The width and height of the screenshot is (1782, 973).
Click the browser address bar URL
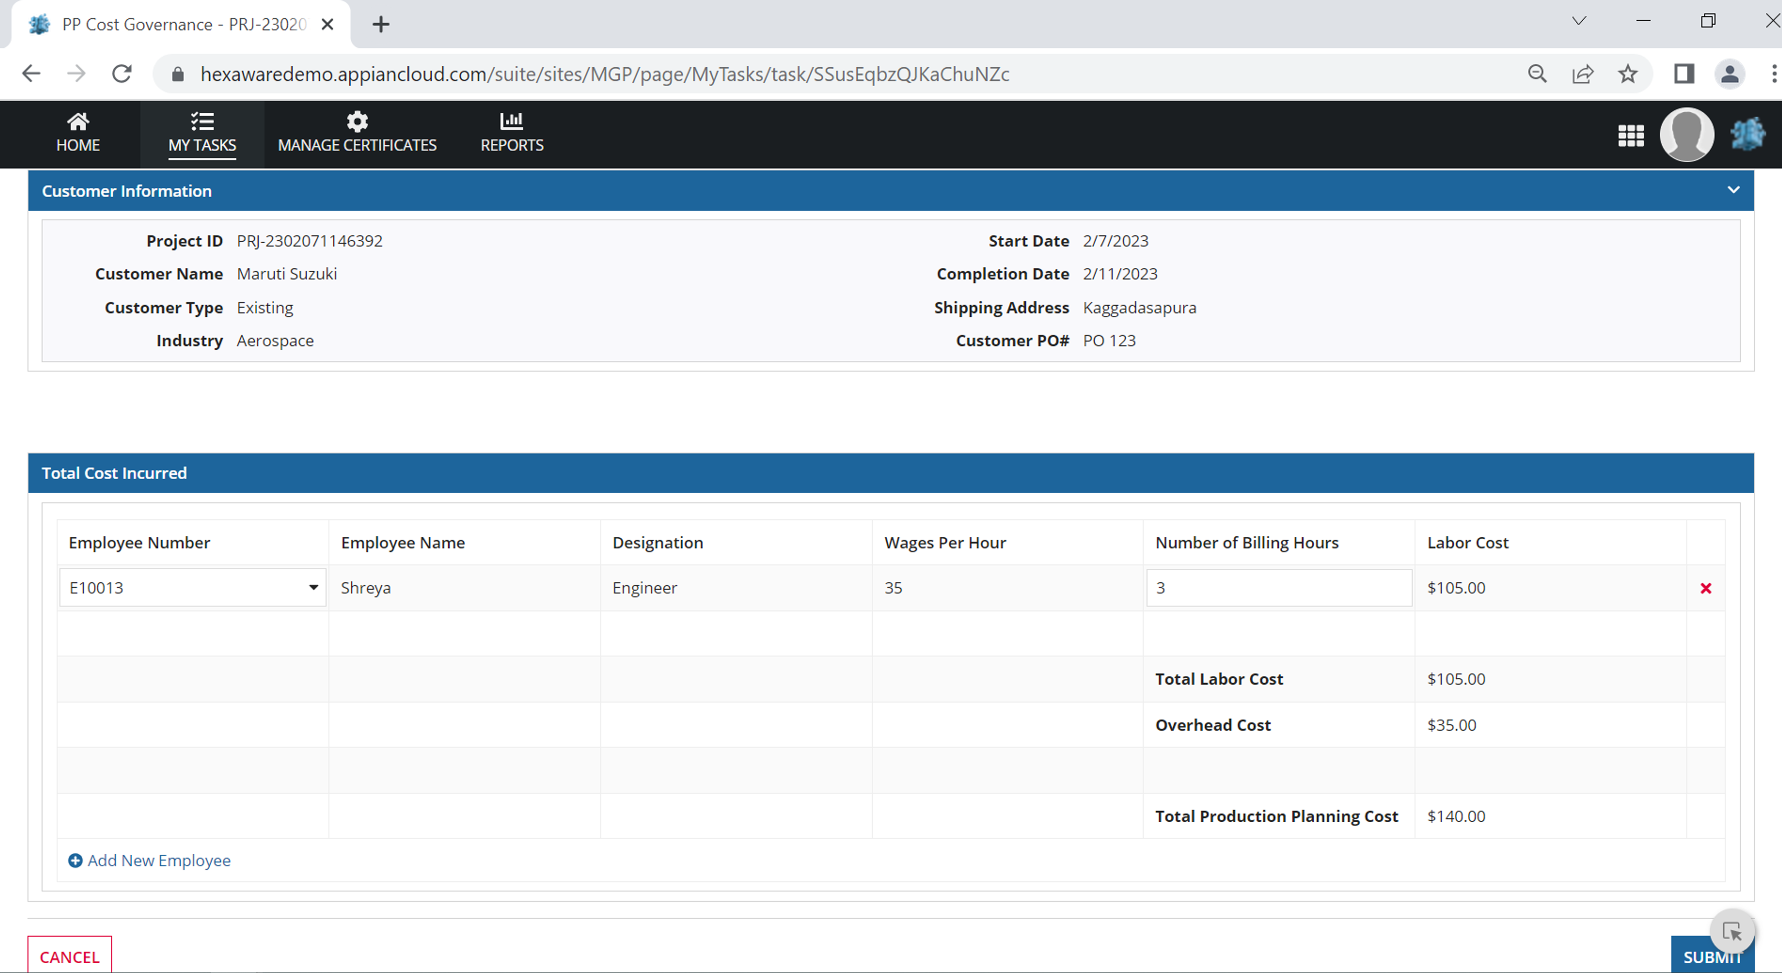pos(605,74)
